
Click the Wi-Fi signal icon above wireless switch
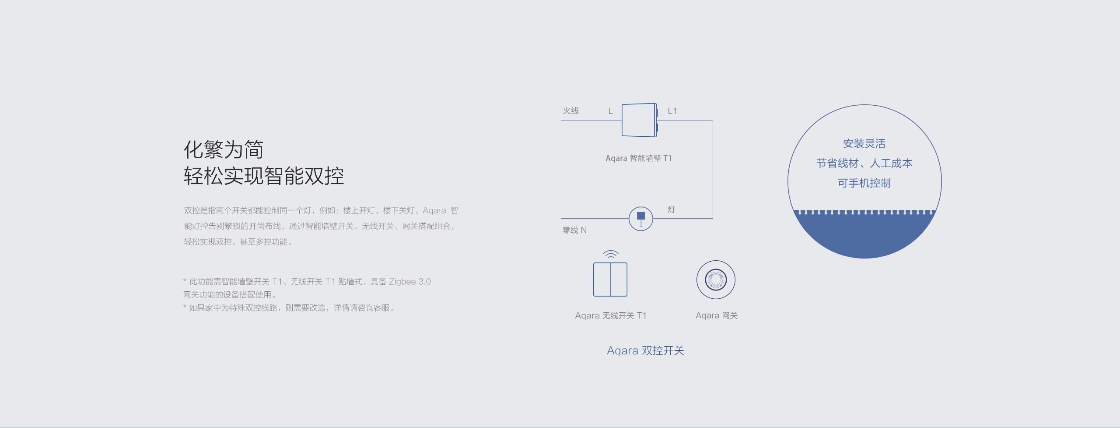point(610,254)
